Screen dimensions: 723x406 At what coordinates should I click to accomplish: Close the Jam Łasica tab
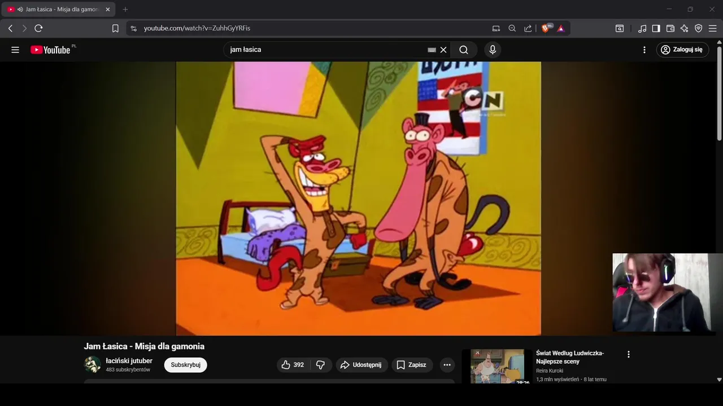(x=108, y=10)
